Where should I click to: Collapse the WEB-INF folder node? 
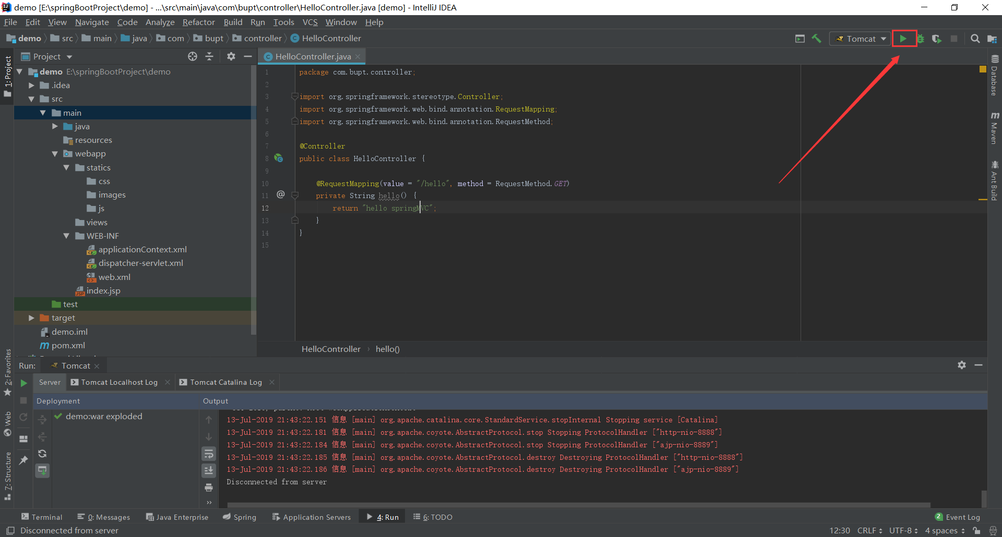pyautogui.click(x=66, y=236)
